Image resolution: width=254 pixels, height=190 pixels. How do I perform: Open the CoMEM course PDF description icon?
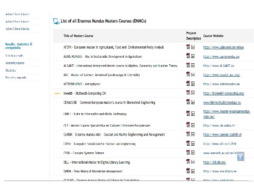pos(188,134)
